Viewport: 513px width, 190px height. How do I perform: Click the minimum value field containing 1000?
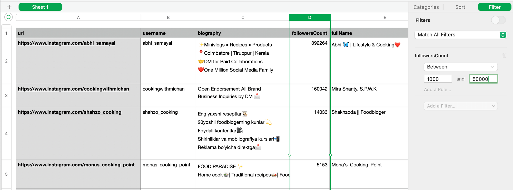tap(438, 79)
